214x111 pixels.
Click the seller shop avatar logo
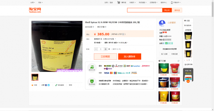click(162, 23)
